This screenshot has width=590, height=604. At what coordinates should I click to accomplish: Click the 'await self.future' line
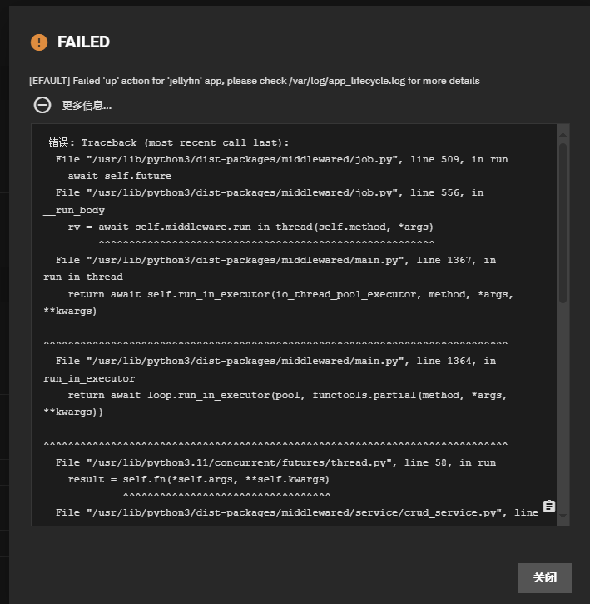(120, 176)
